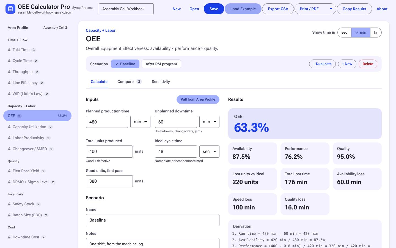This screenshot has width=396, height=248.
Task: Click the Load Example button
Action: 243,9
